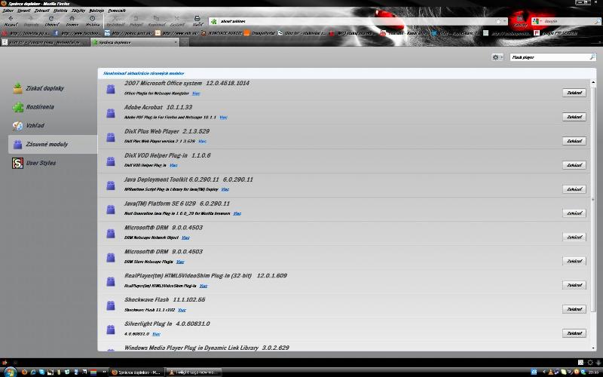Print page with the Tlačiť printer icon
This screenshot has height=377, width=603.
(x=197, y=18)
